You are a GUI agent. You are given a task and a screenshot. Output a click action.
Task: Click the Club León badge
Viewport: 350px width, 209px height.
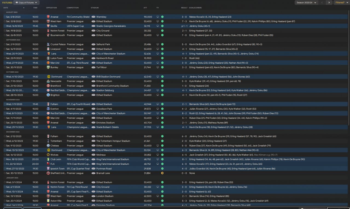(x=48, y=159)
